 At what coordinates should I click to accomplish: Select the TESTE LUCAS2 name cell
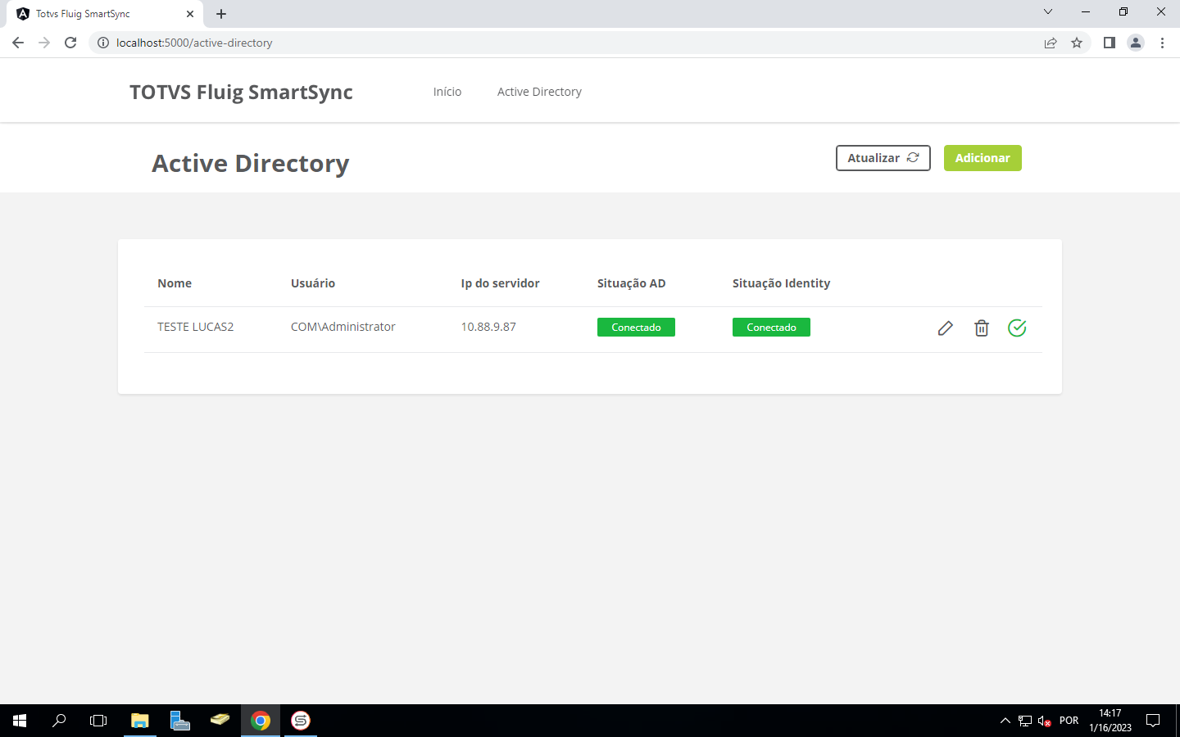(x=196, y=327)
